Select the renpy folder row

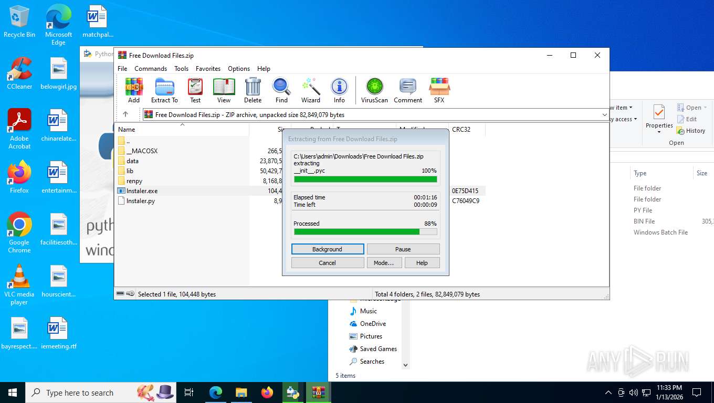pos(134,181)
